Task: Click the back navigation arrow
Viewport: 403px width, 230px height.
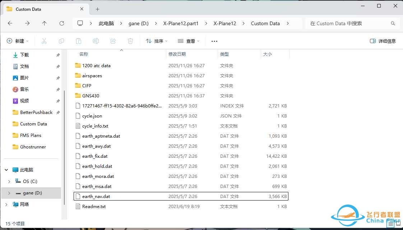Action: tap(10, 23)
